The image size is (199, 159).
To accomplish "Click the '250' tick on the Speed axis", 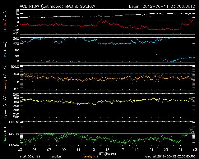I will 16,114.
